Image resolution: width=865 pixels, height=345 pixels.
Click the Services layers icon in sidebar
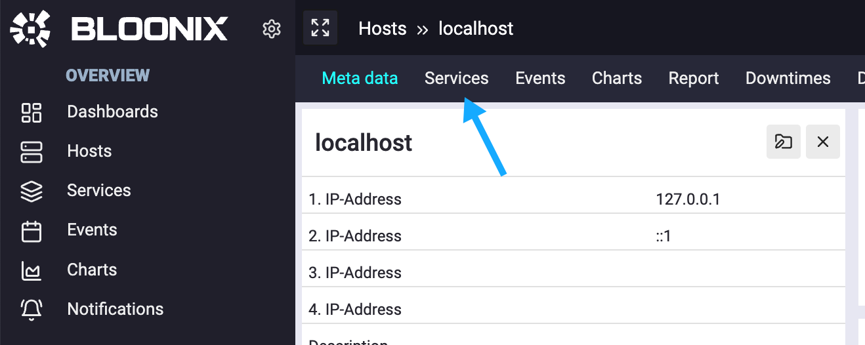pos(32,191)
